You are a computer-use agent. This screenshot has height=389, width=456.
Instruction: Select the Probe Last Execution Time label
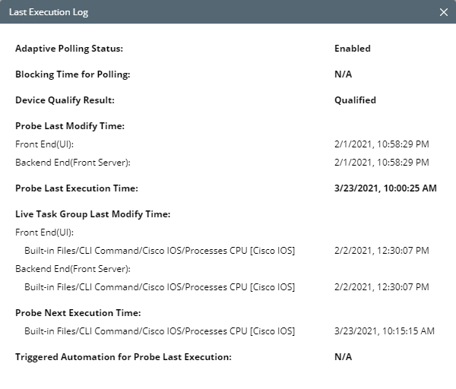coord(77,188)
